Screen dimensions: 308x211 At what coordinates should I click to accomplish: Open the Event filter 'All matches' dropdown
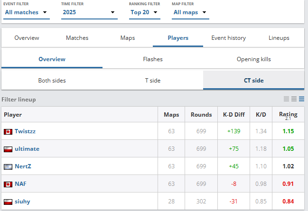[x=26, y=12]
